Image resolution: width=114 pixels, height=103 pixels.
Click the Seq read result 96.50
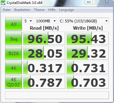click(44, 38)
